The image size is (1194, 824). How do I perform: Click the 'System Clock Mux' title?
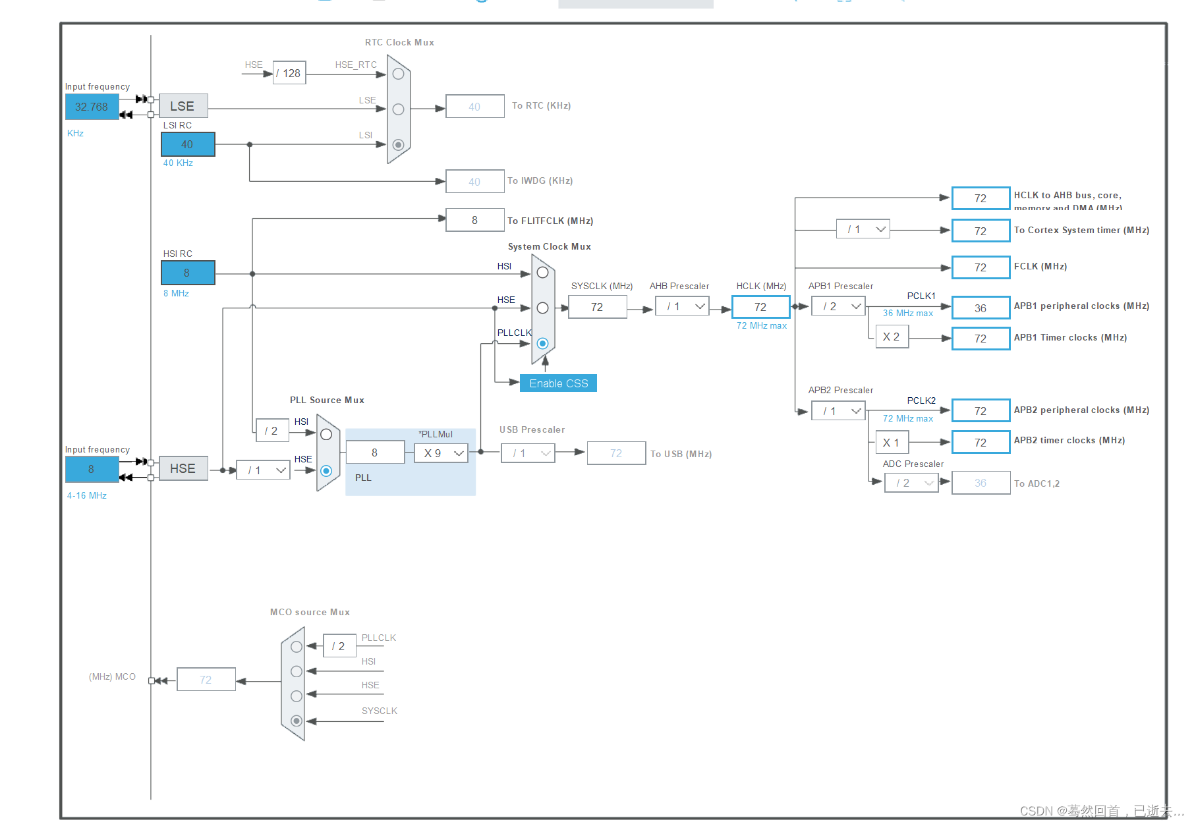549,247
